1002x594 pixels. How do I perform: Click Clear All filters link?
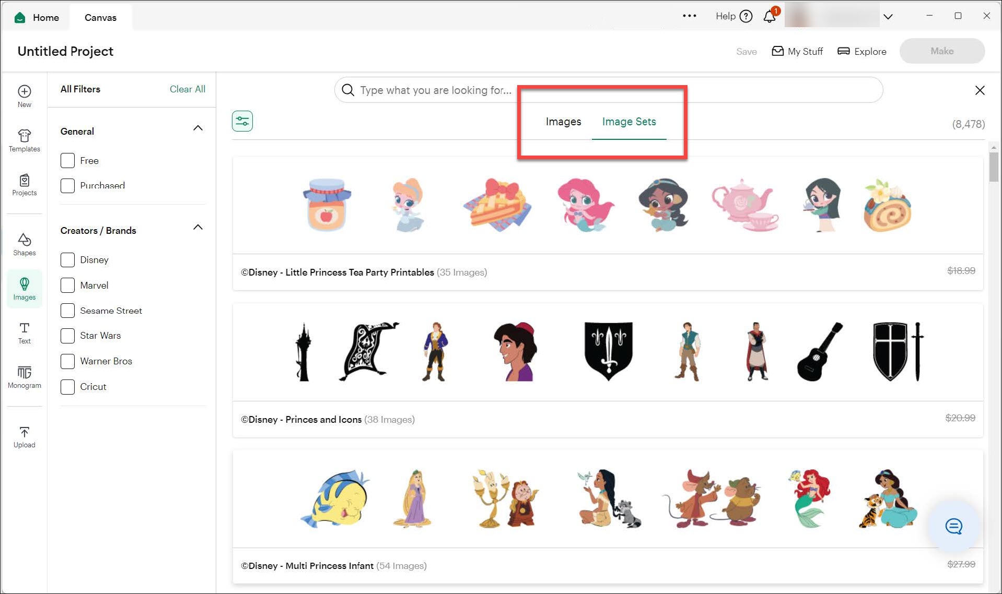point(187,89)
